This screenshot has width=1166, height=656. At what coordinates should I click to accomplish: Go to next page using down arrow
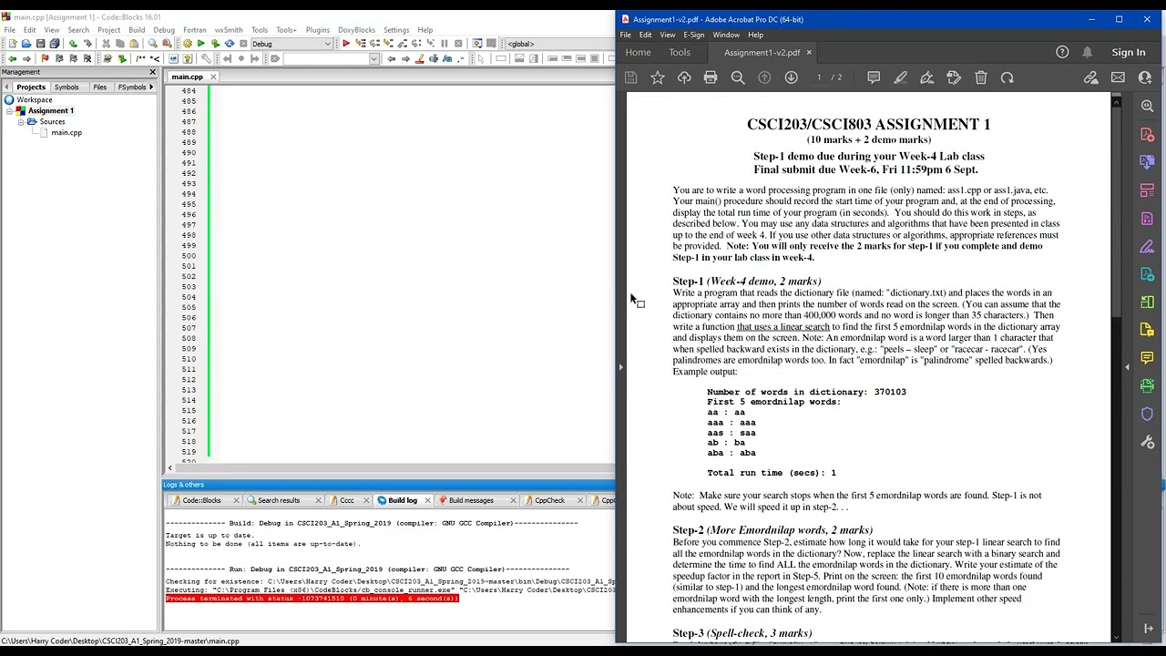coord(791,78)
